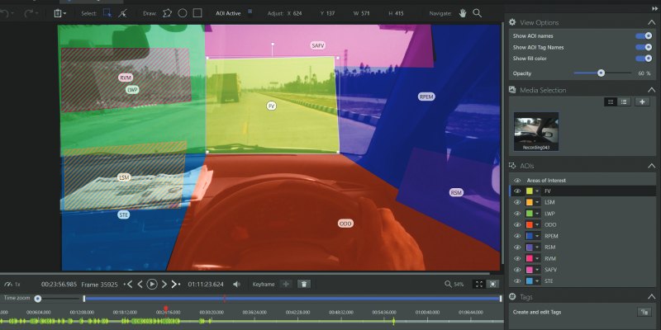Activate the magnifier zoom Navigate tool
The width and height of the screenshot is (661, 330).
[478, 13]
